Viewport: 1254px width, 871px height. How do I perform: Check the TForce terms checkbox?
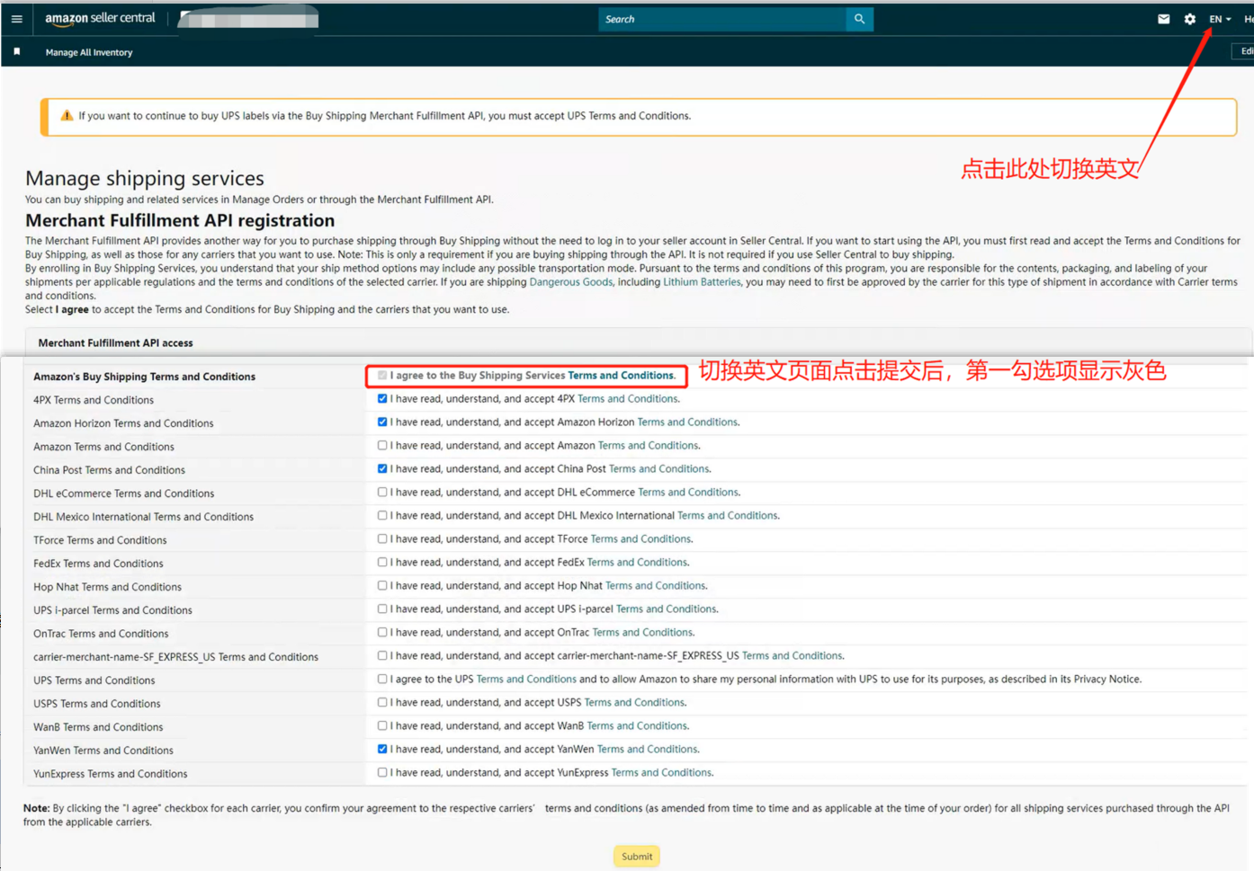click(382, 538)
